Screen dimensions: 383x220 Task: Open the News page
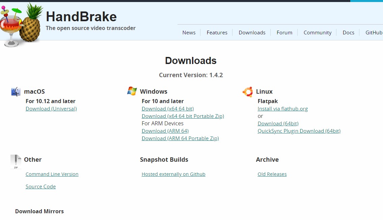(x=189, y=32)
